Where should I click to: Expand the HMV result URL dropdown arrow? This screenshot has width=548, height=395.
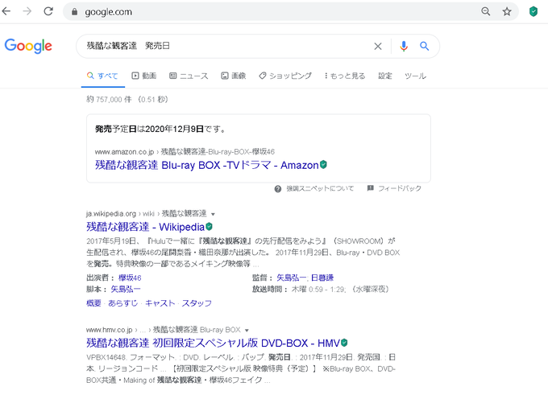[x=247, y=330]
